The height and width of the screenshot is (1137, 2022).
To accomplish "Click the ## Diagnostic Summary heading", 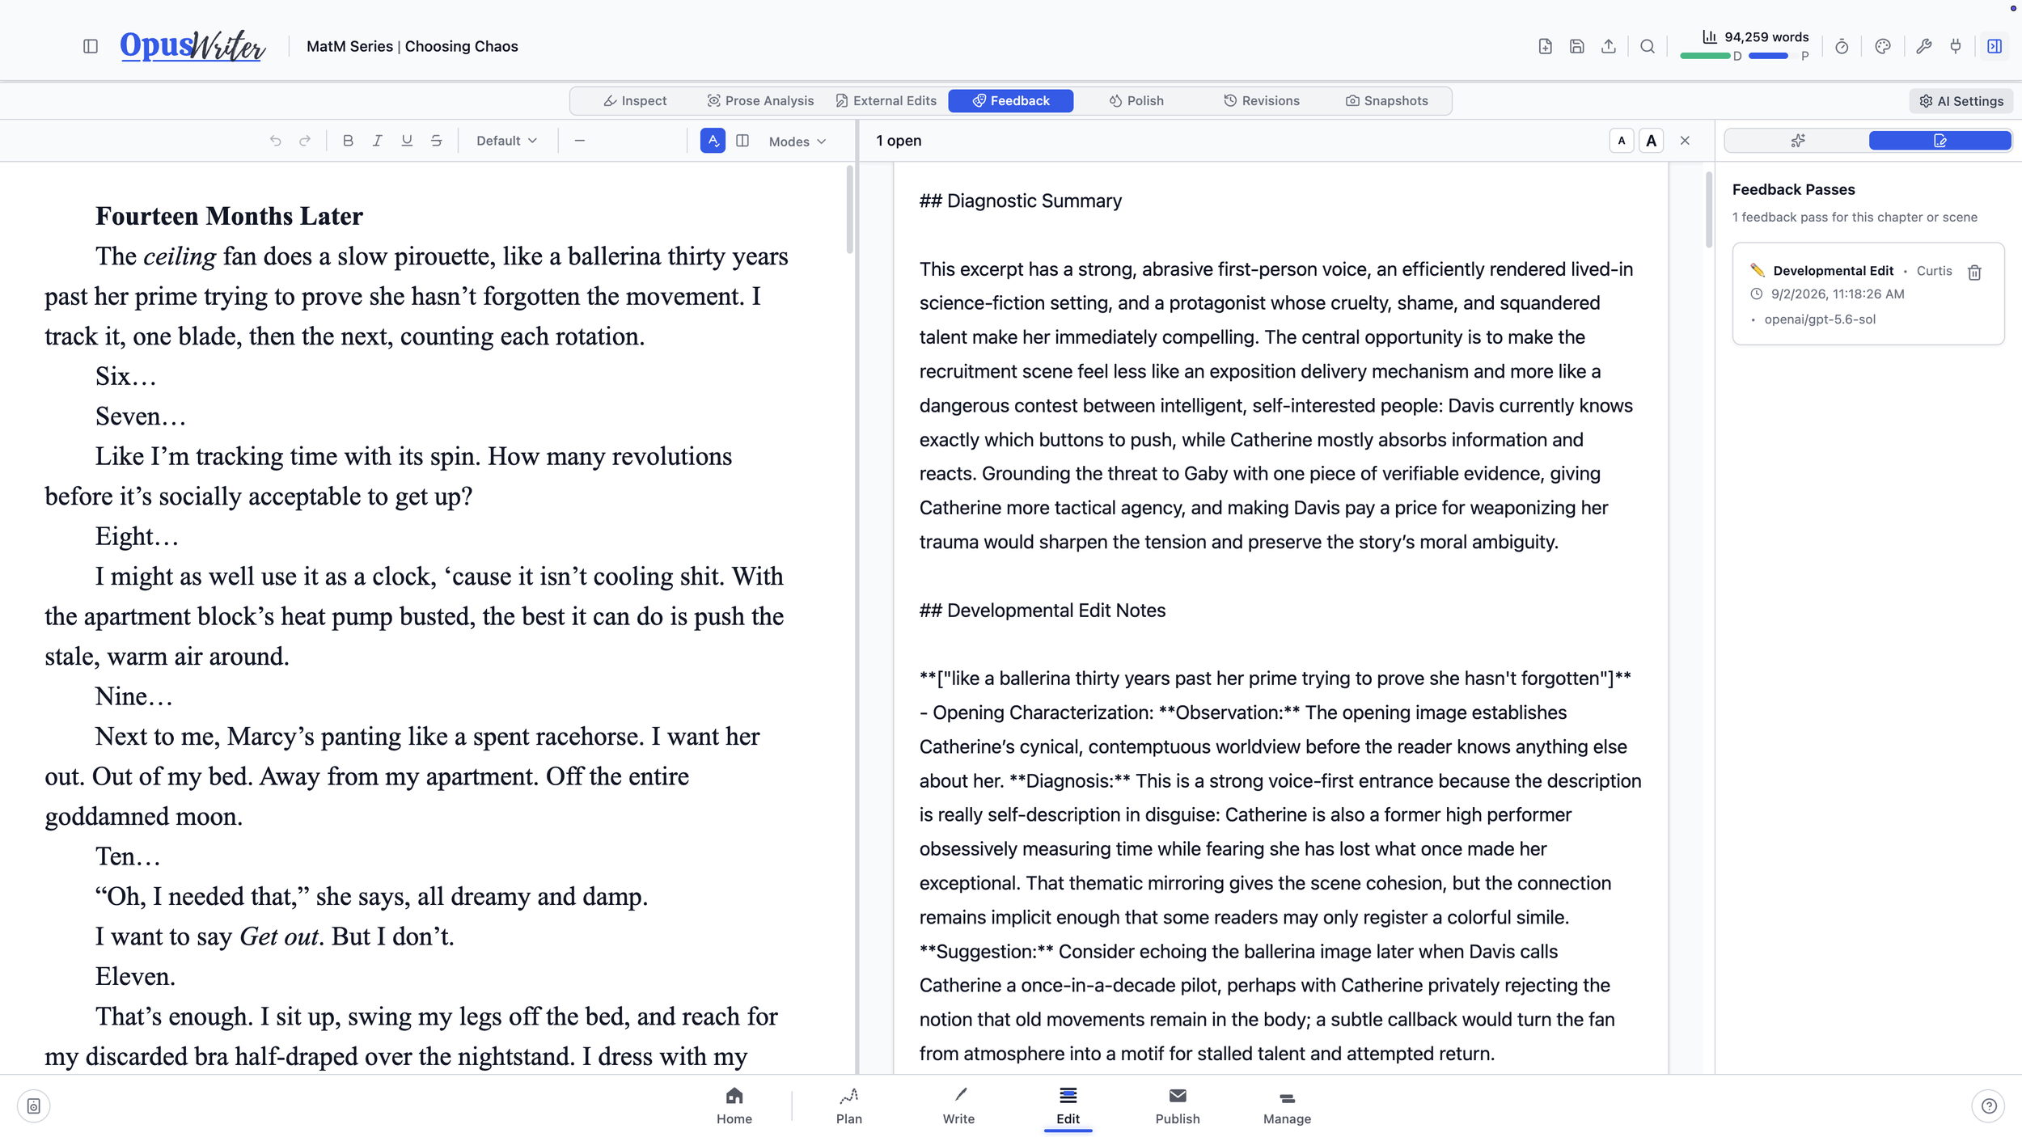I will 1021,201.
